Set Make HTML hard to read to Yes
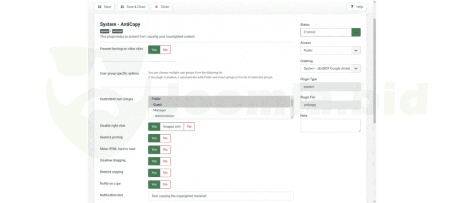464x203 pixels. click(154, 150)
